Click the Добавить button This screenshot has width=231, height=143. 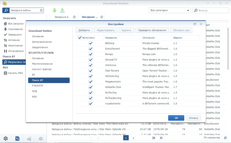(84, 30)
